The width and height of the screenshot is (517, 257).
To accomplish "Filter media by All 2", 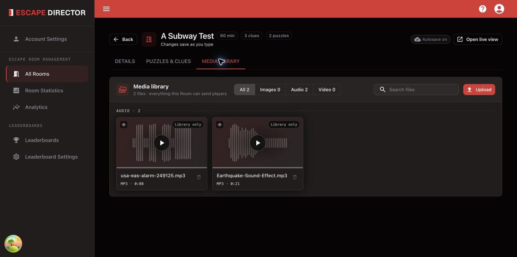I will tap(244, 89).
